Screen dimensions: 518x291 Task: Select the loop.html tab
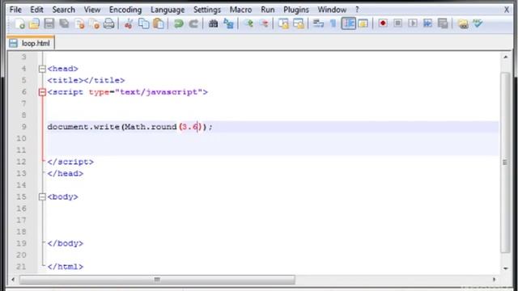pos(31,43)
